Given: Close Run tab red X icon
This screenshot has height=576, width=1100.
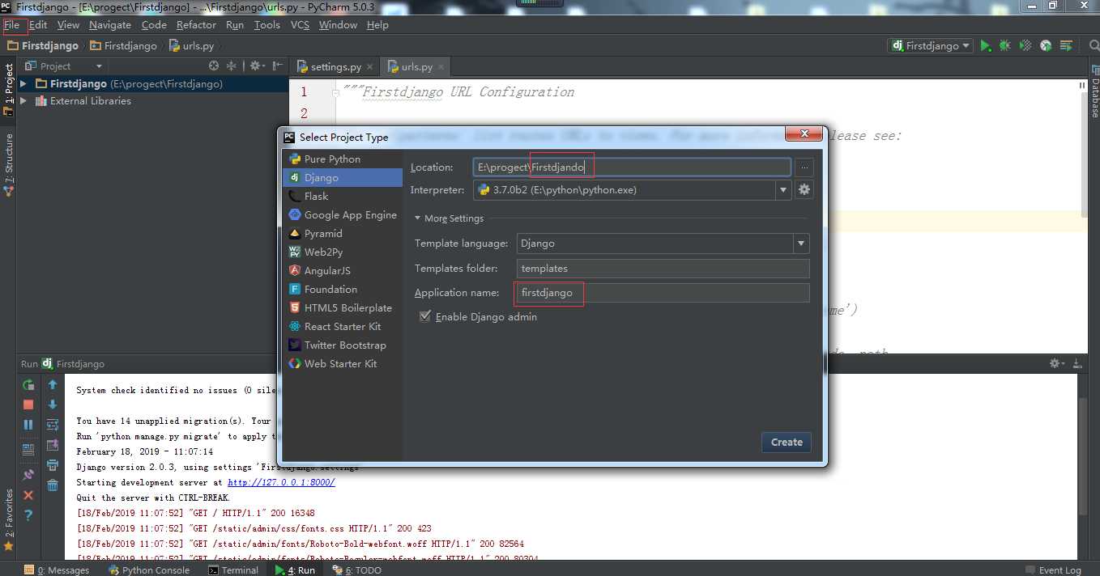Looking at the screenshot, I should (x=28, y=495).
